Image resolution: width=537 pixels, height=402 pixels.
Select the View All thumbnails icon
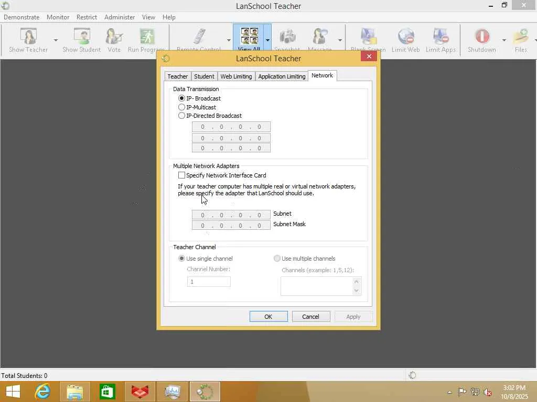click(249, 36)
